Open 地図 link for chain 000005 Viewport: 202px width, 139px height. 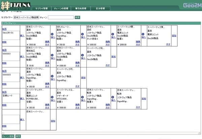click(x=4, y=71)
